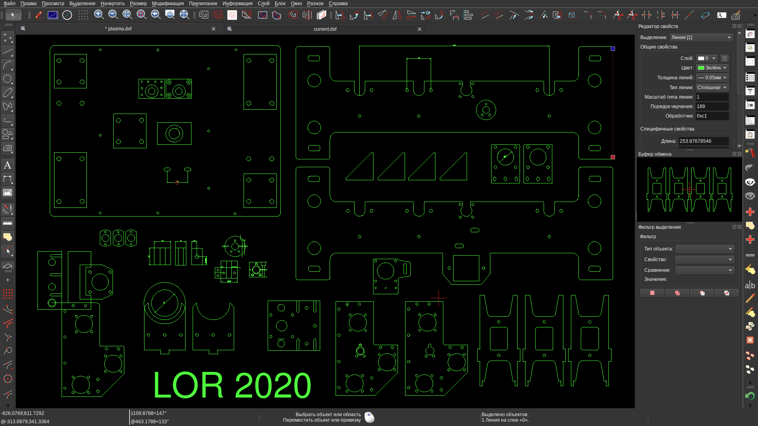Open the Толщина линий dropdown
The width and height of the screenshot is (758, 426).
(x=712, y=78)
